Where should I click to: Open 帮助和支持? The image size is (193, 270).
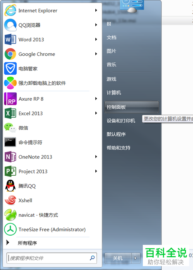[119, 148]
